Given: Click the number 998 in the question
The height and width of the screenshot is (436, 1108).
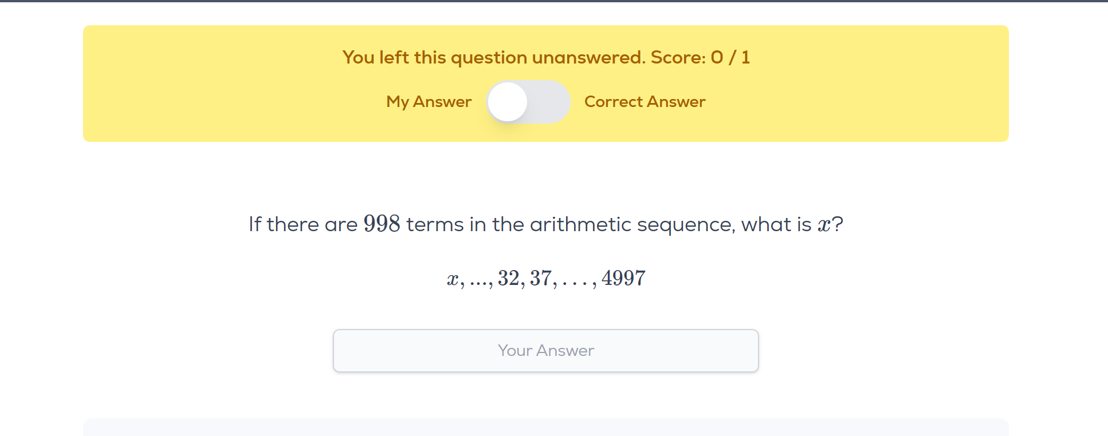Looking at the screenshot, I should click(x=382, y=224).
